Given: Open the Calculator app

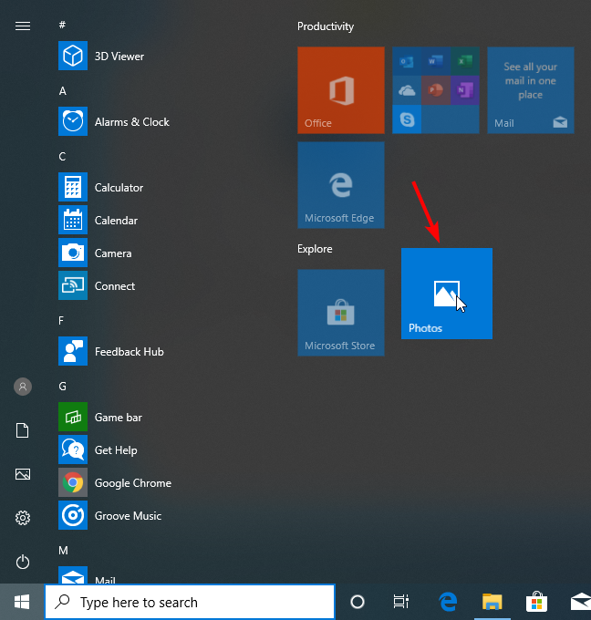Looking at the screenshot, I should point(101,187).
